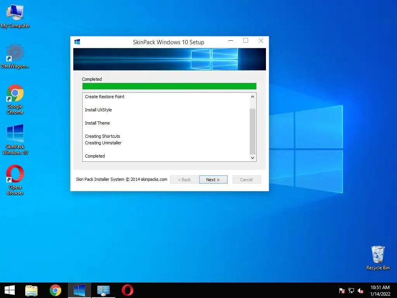
Task: Click the log list scroll down arrow
Action: pos(252,158)
